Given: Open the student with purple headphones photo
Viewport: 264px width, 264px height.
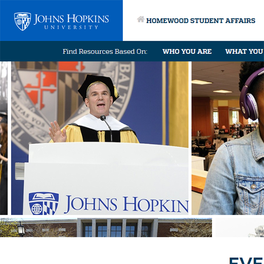Looking at the screenshot, I should coord(228,138).
